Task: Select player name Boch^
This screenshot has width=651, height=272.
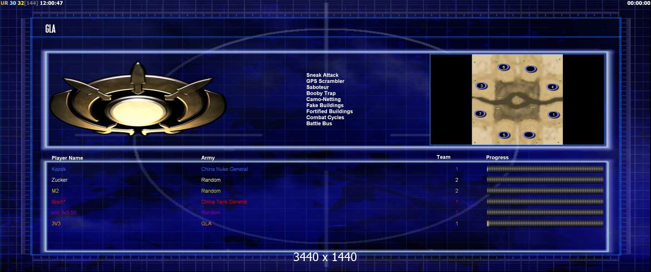Action: (x=59, y=202)
